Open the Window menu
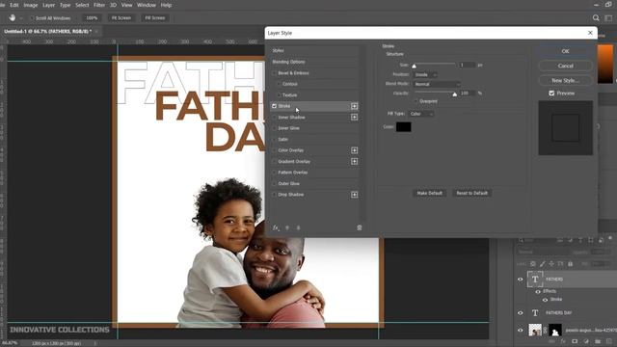This screenshot has height=347, width=617. pos(147,5)
